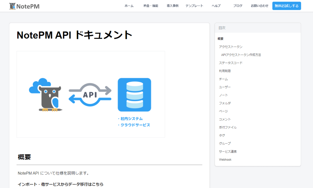The image size is (313, 188).
Task: Open the 導入事例 navigation item
Action: point(172,5)
